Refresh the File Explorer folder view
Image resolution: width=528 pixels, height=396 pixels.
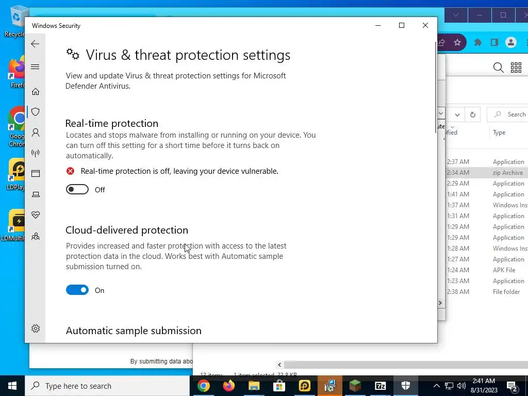pyautogui.click(x=472, y=115)
